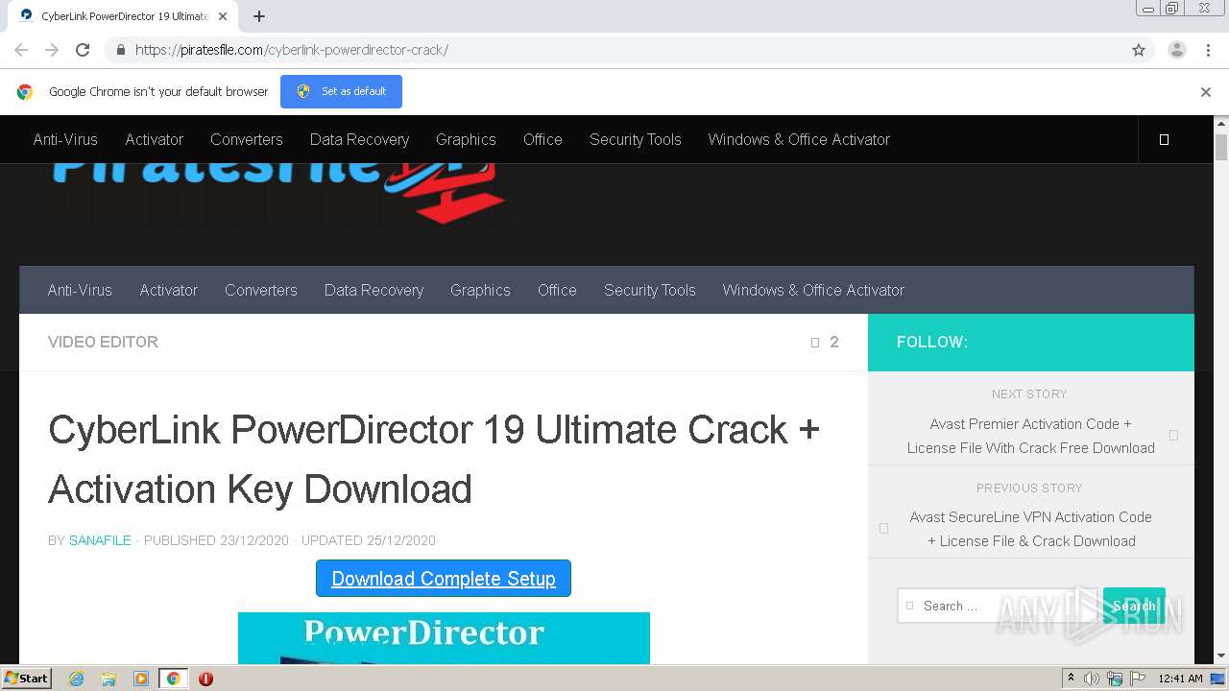Click the volume speaker tray icon
This screenshot has width=1229, height=691.
click(x=1092, y=679)
